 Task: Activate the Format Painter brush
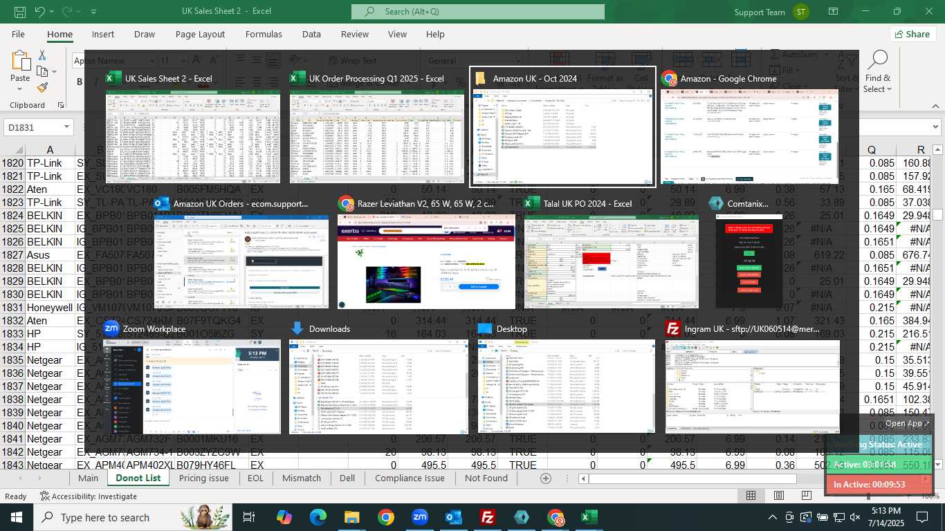pyautogui.click(x=42, y=88)
